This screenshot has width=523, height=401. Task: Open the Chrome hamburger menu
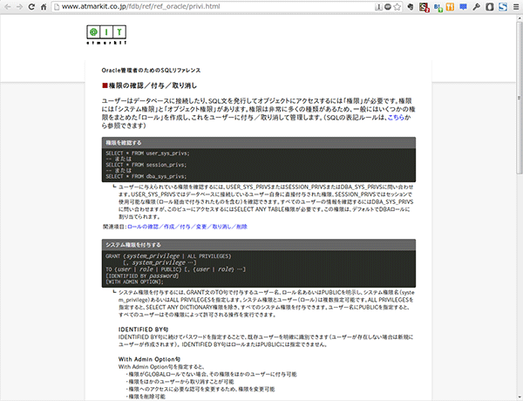point(516,7)
